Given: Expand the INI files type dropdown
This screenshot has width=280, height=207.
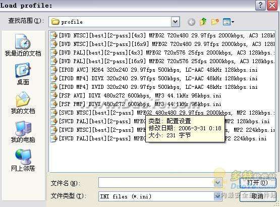Looking at the screenshot, I should click(217, 196).
